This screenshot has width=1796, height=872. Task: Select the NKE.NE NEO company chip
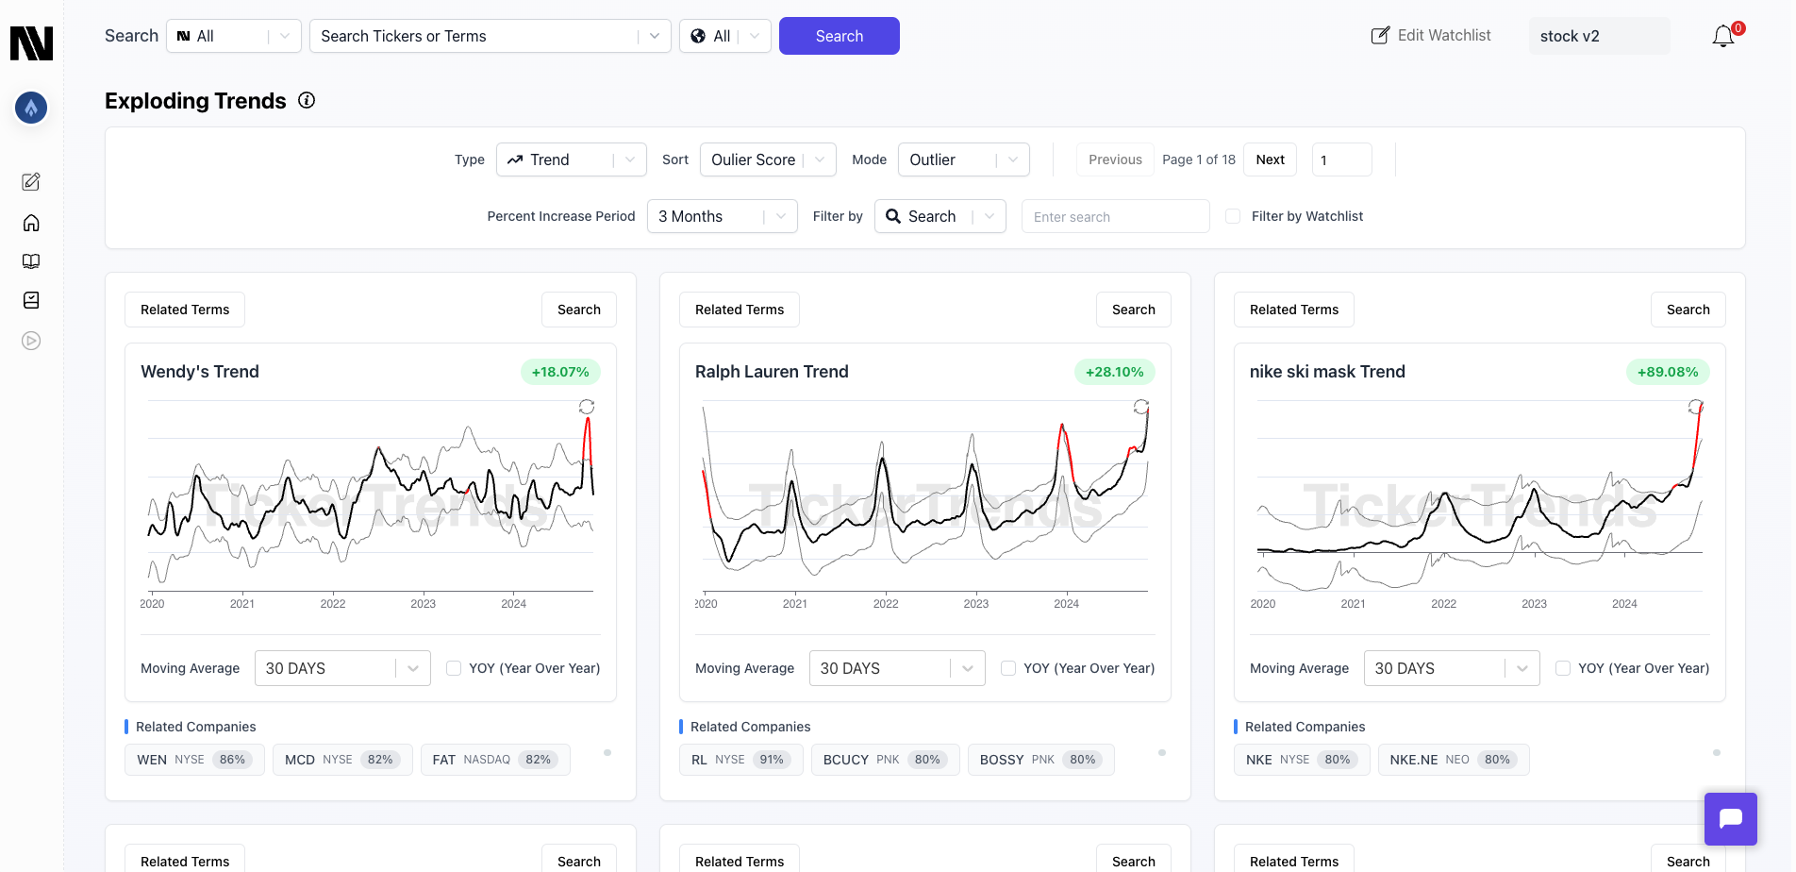[1454, 760]
